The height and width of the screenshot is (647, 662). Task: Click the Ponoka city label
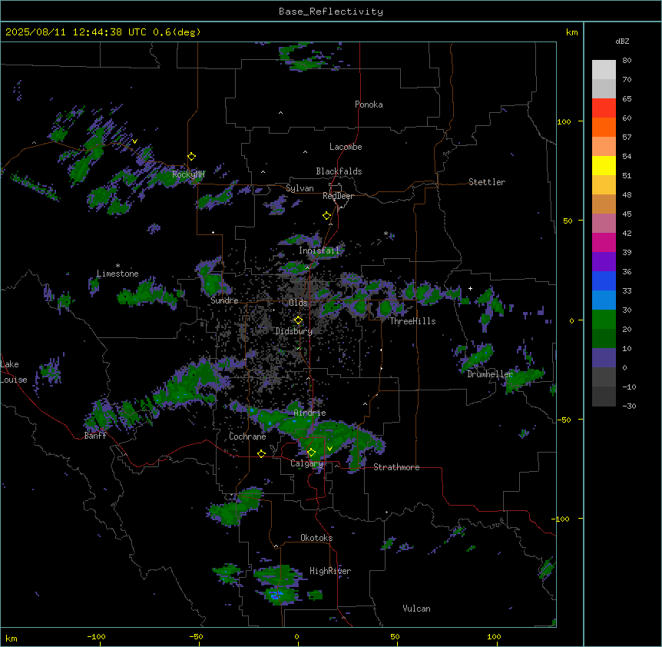click(x=369, y=105)
